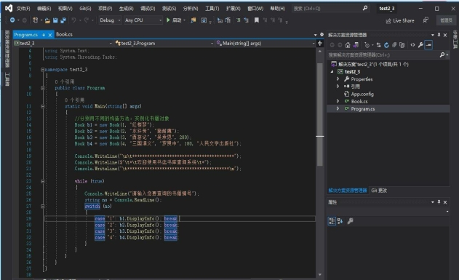459x280 pixels.
Task: Click the Save single-disk icon
Action: [x=55, y=20]
